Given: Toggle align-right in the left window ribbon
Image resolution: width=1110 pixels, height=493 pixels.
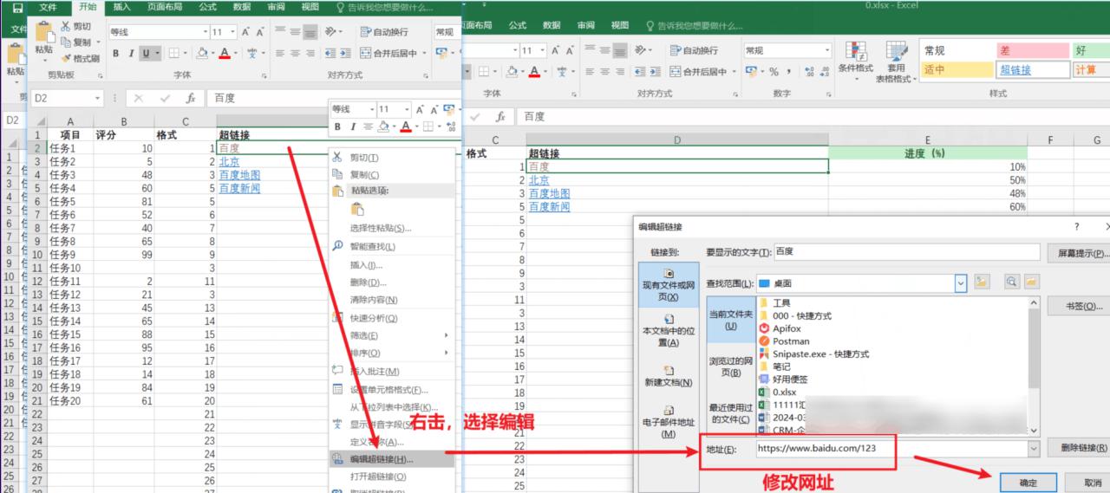Looking at the screenshot, I should (312, 54).
